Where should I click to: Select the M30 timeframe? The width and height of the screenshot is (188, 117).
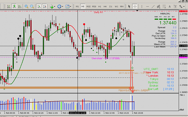pos(94,7)
